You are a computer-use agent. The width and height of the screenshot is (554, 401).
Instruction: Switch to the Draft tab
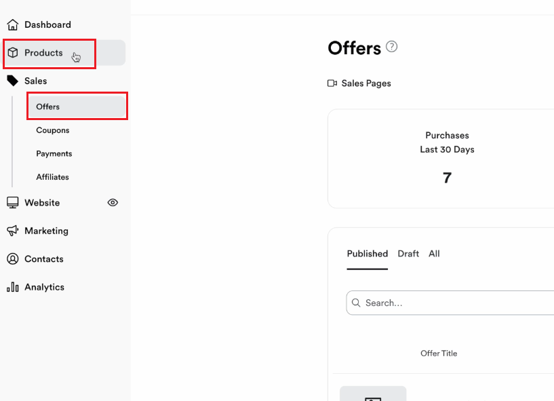click(x=408, y=254)
